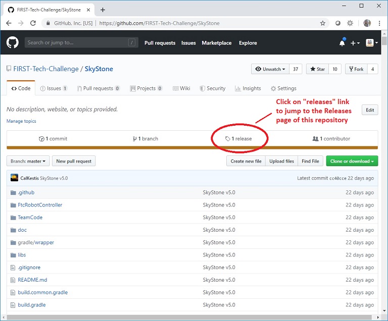Image resolution: width=388 pixels, height=321 pixels.
Task: Switch to the Issues tab
Action: pyautogui.click(x=54, y=88)
